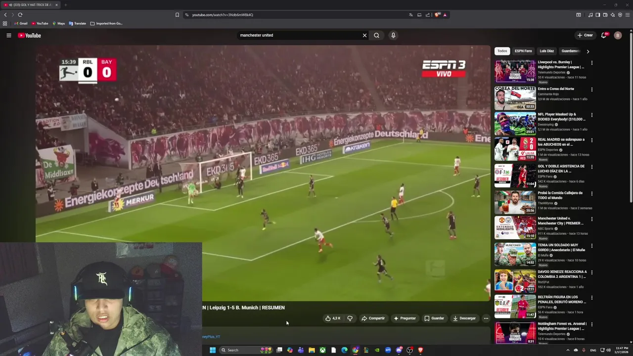633x356 pixels.
Task: Open the Imported from Go... bookmarks folder
Action: tap(106, 23)
